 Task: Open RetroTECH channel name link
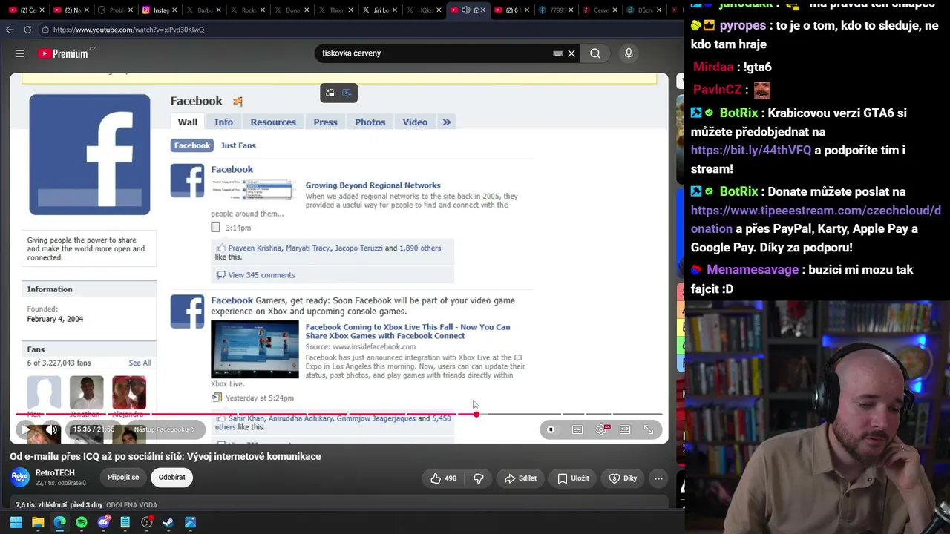(55, 472)
